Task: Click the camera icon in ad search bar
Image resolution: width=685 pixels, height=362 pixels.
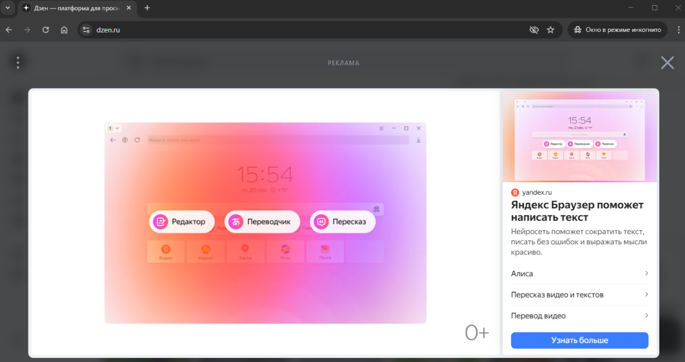Action: 377,210
